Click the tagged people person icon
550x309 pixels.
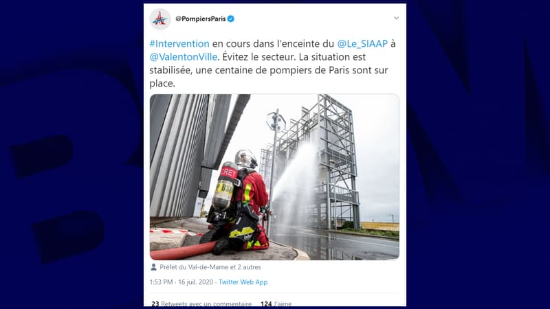click(x=153, y=267)
